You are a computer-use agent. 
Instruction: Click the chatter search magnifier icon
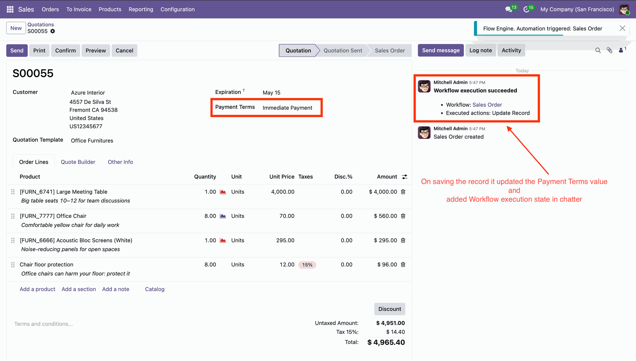coord(598,50)
